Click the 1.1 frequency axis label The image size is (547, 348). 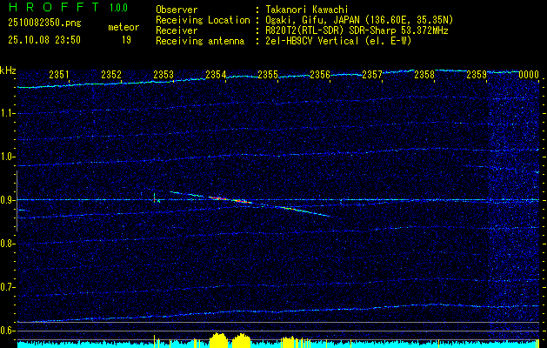click(8, 113)
